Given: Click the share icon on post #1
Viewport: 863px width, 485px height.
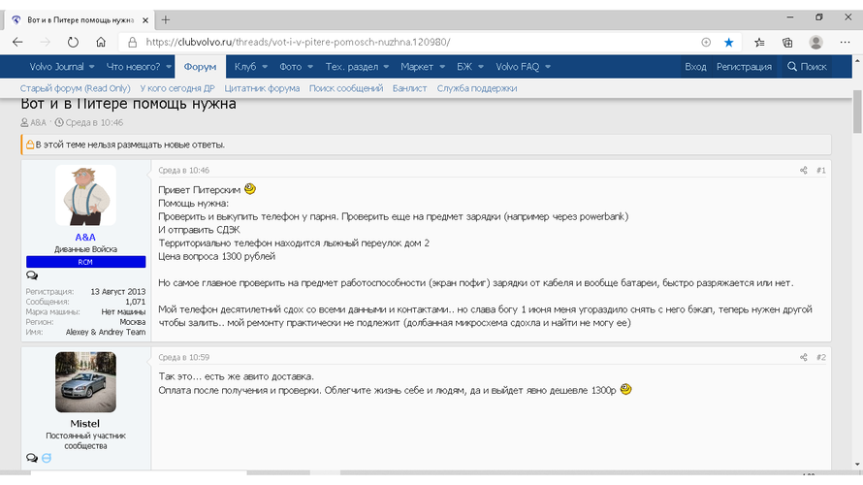Looking at the screenshot, I should pos(803,171).
